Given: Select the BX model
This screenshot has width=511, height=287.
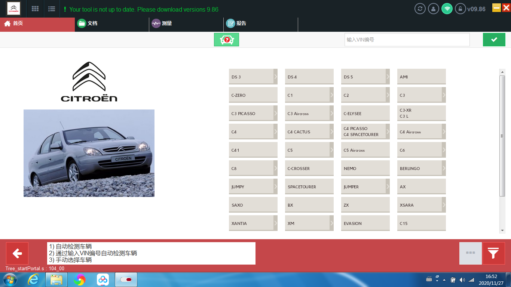Looking at the screenshot, I should pyautogui.click(x=309, y=205).
